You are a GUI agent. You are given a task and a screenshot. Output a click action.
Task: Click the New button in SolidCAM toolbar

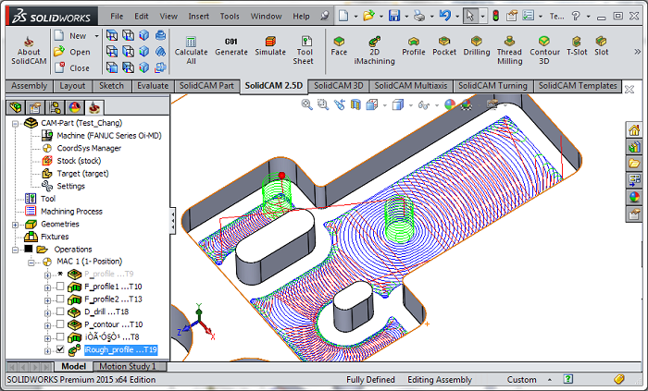[x=71, y=36]
